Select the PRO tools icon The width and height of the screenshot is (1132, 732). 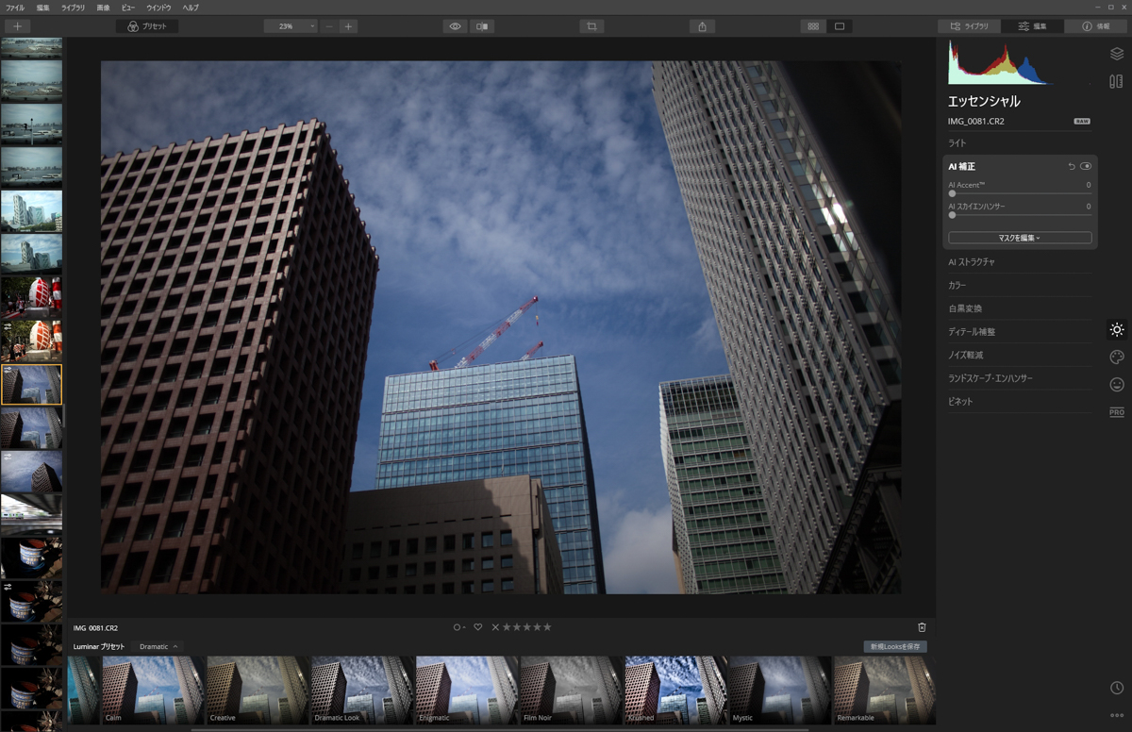click(1117, 413)
